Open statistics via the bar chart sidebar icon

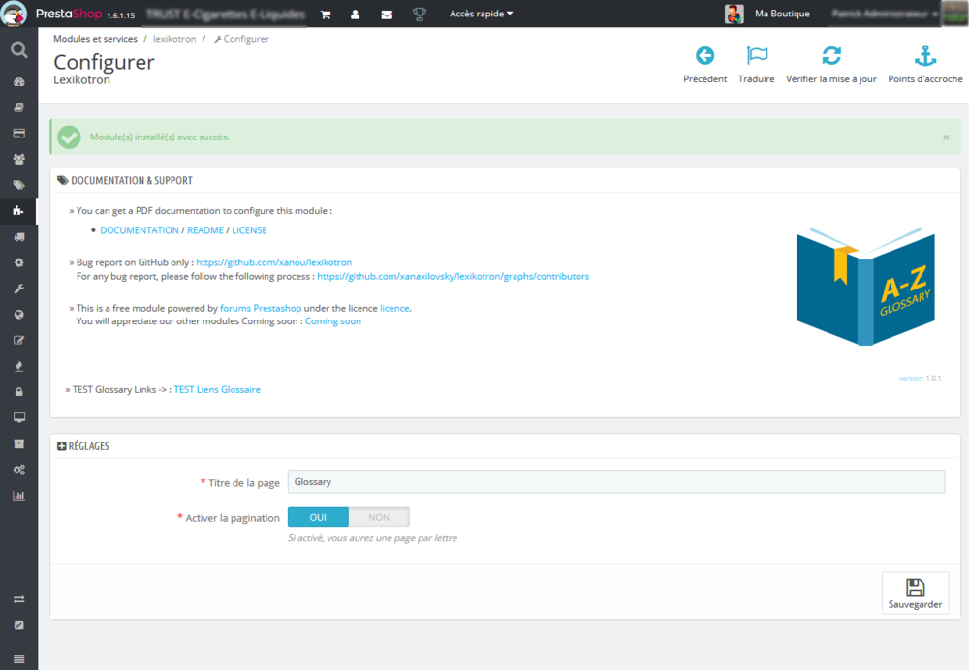point(18,495)
